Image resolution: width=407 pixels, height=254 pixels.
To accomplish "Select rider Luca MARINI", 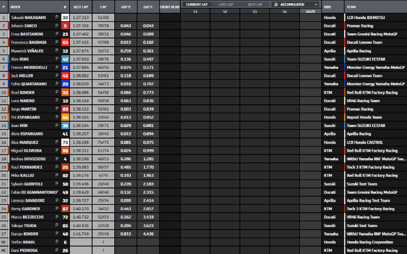I will pyautogui.click(x=23, y=101).
